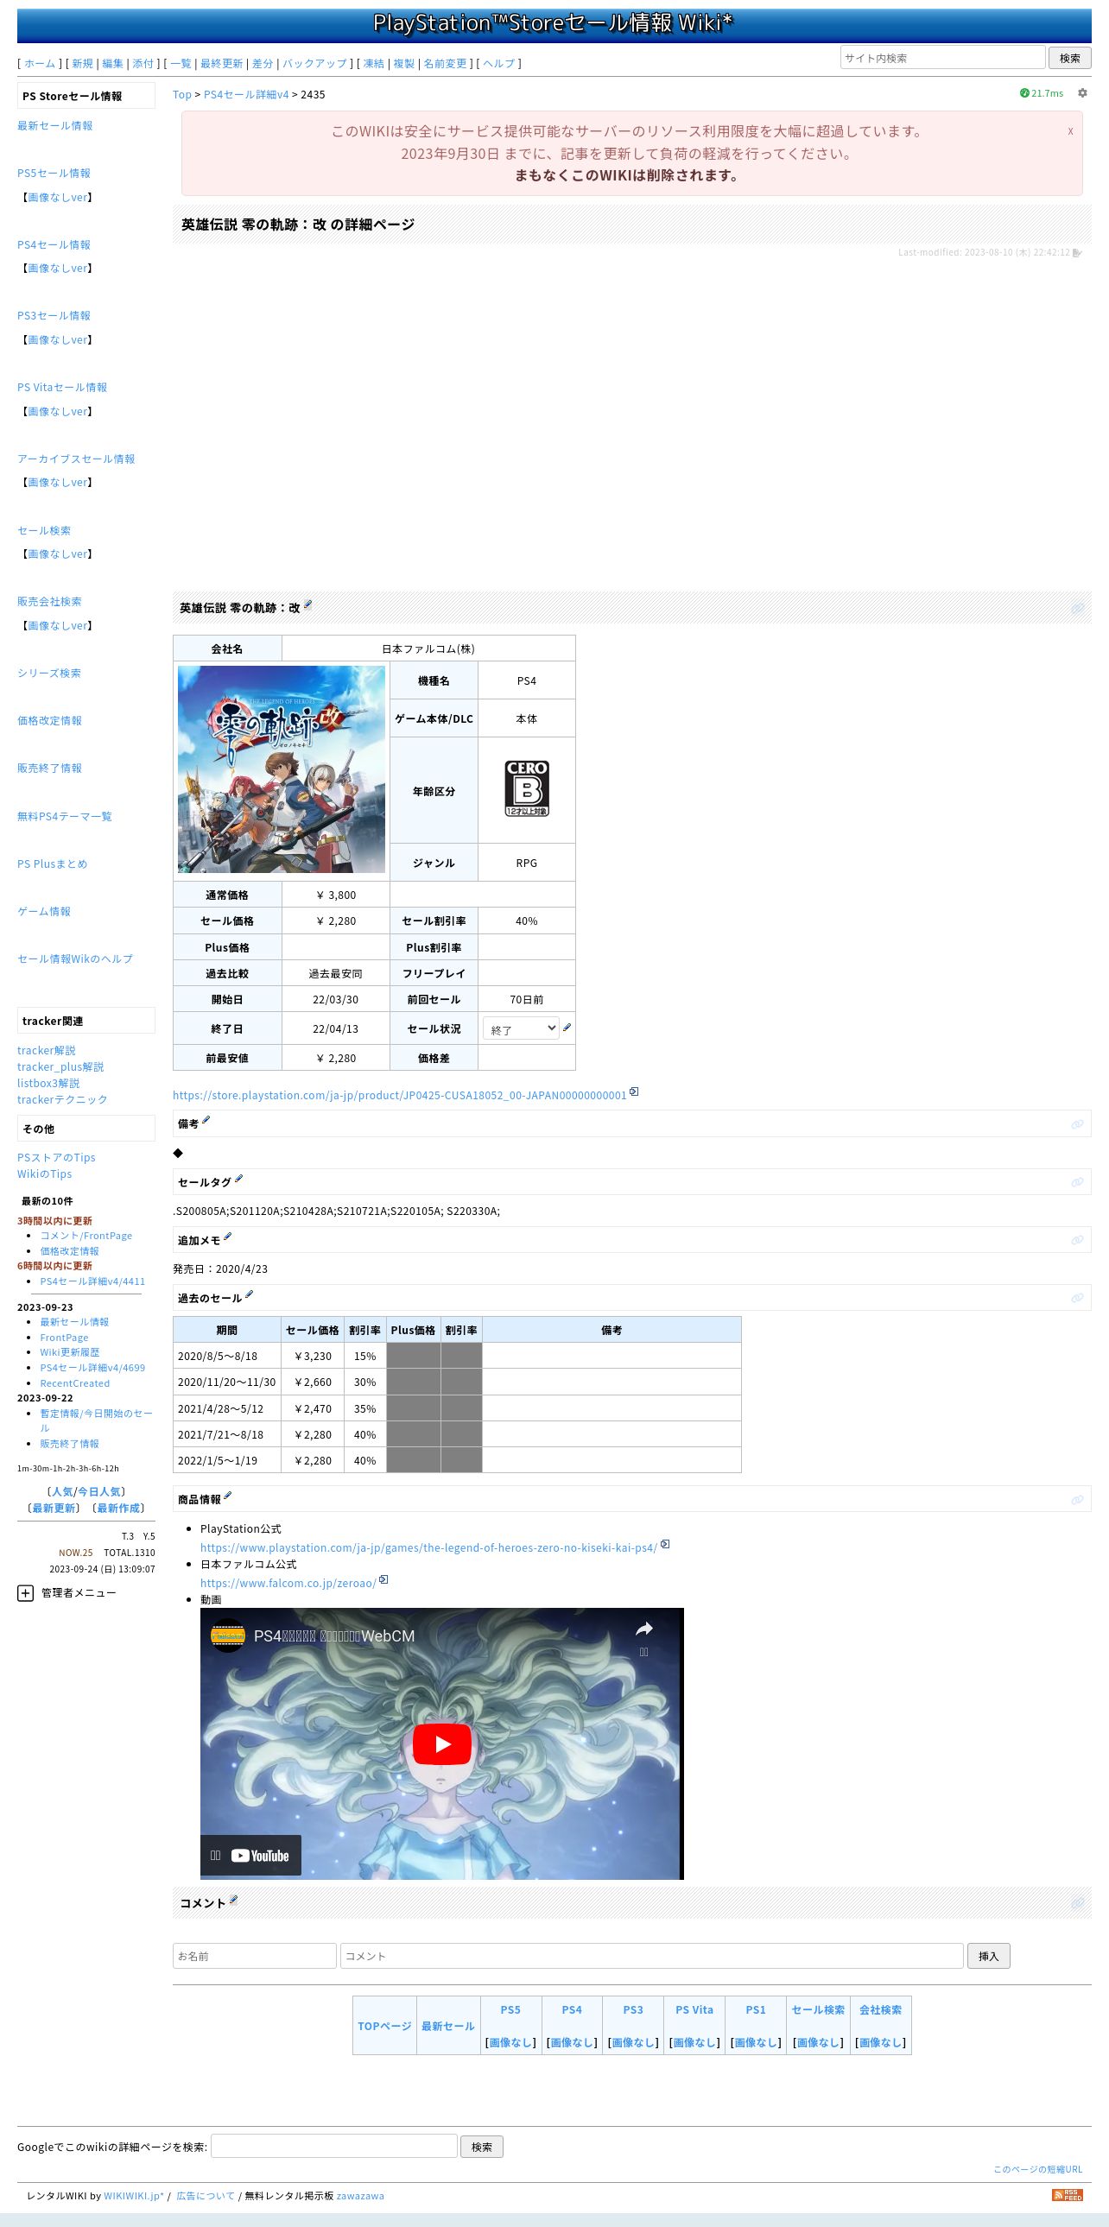The width and height of the screenshot is (1109, 2227).
Task: Open the store.playstation.com product URL
Action: click(399, 1095)
